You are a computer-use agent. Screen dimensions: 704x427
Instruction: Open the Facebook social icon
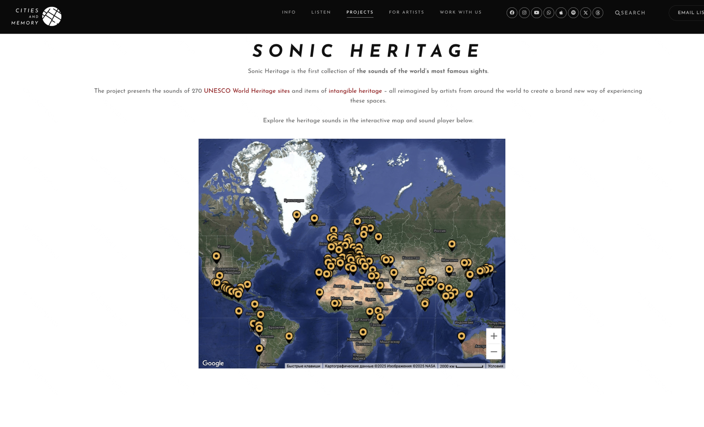[512, 13]
